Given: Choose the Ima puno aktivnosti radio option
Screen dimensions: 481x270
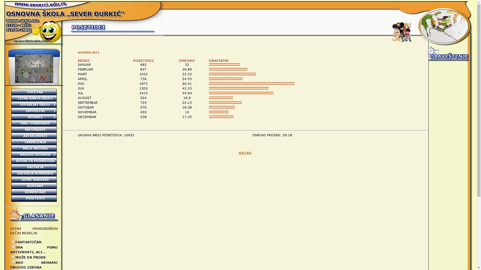Looking at the screenshot, I should tap(13, 247).
